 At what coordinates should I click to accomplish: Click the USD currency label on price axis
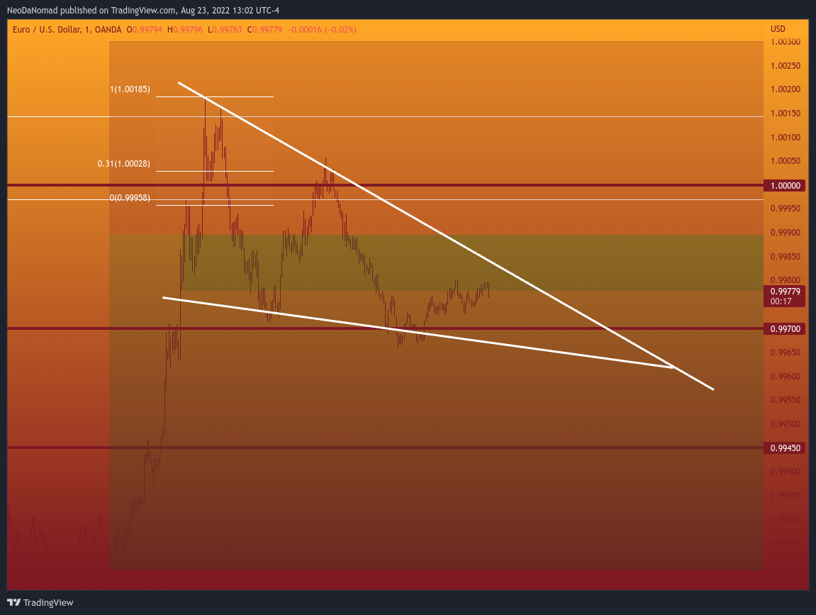point(778,28)
